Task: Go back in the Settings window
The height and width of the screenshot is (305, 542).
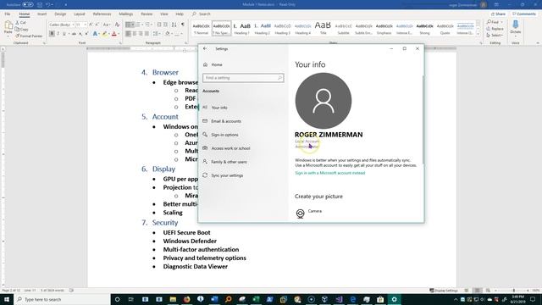Action: pos(205,49)
